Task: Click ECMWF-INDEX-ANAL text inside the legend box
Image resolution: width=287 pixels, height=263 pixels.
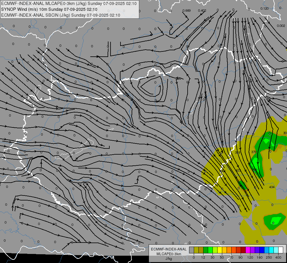Action: [x=169, y=249]
